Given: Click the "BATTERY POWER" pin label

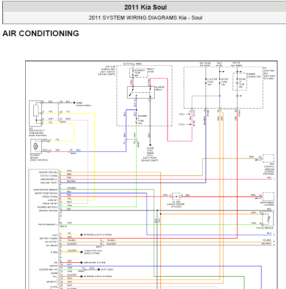Looking at the screenshot, I should [49, 239].
